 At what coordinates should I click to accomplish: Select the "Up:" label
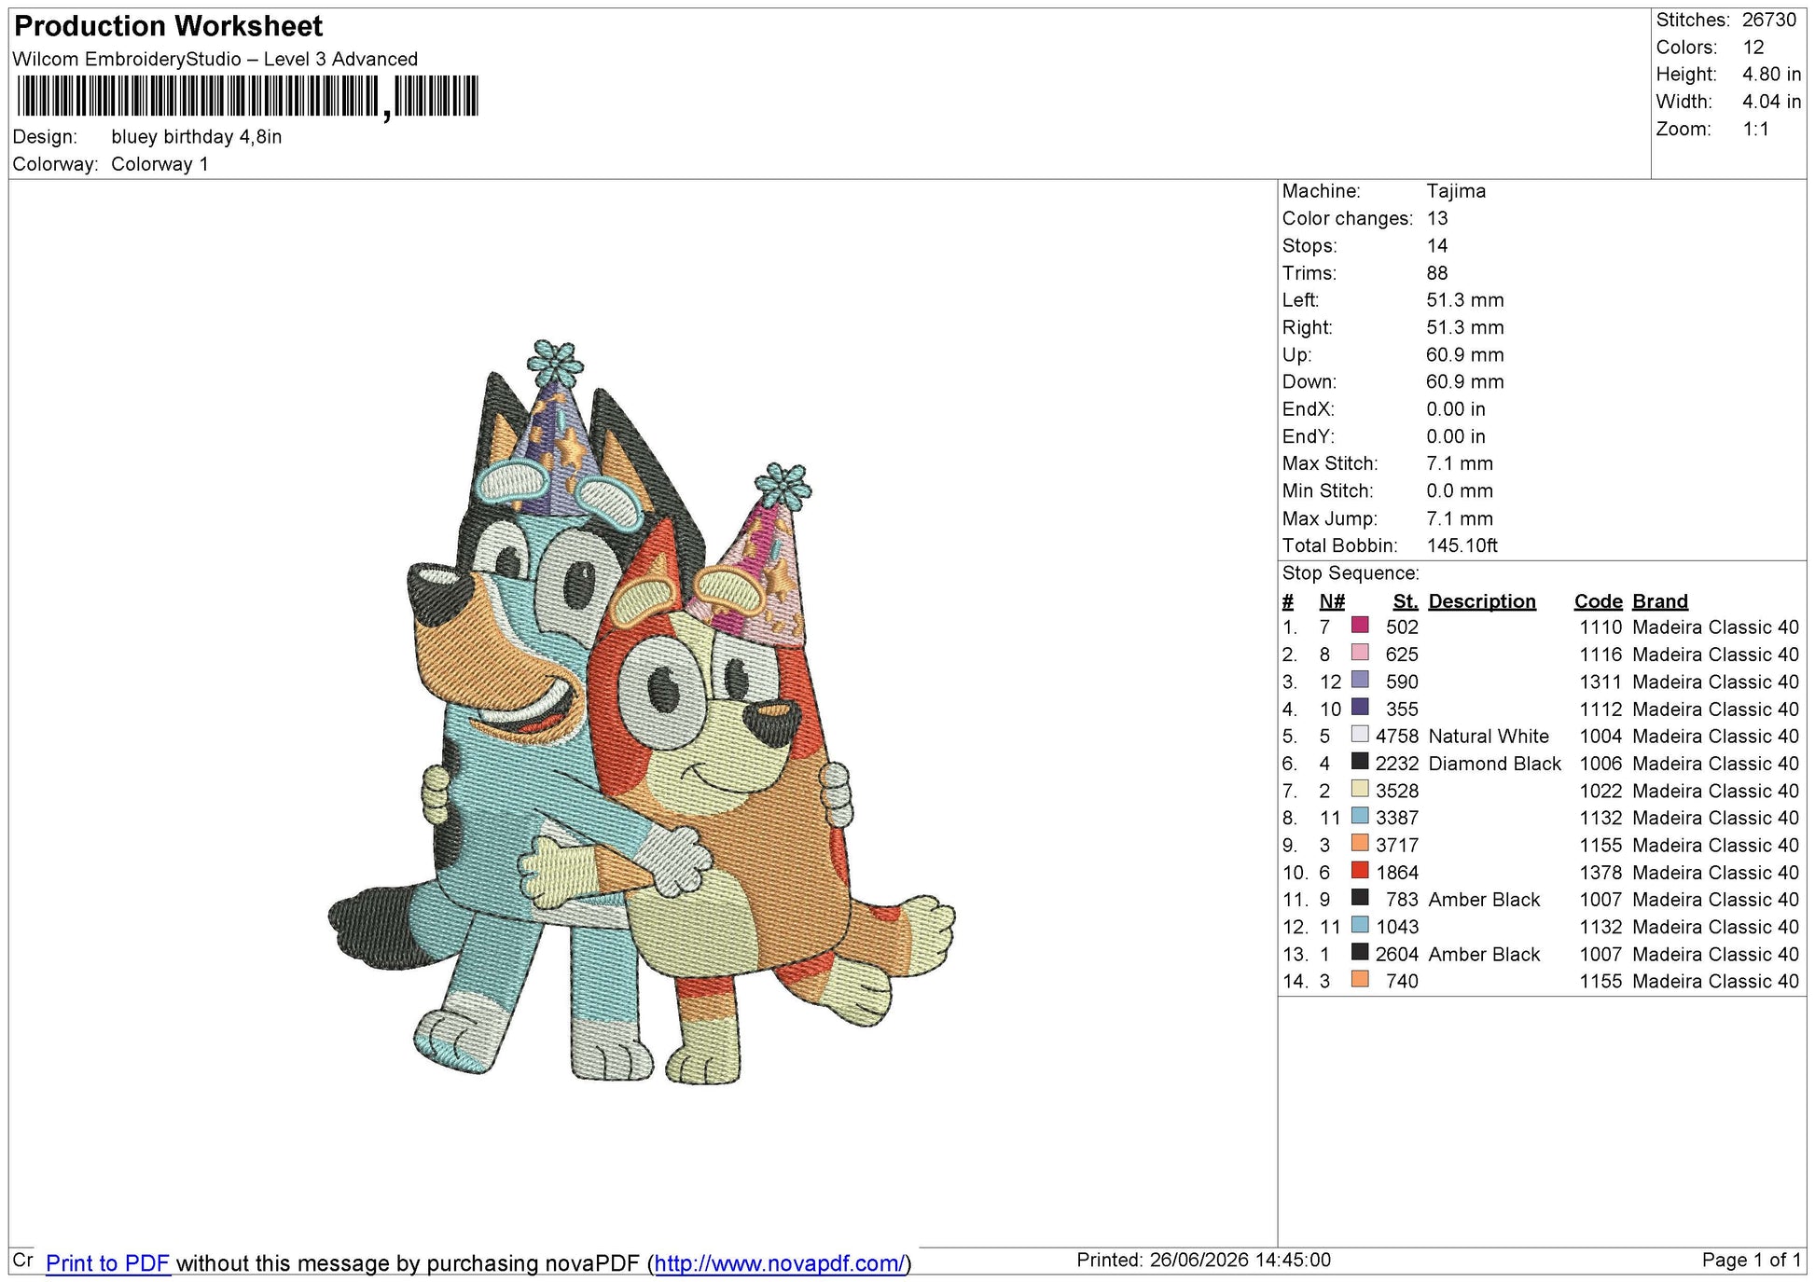point(1297,355)
